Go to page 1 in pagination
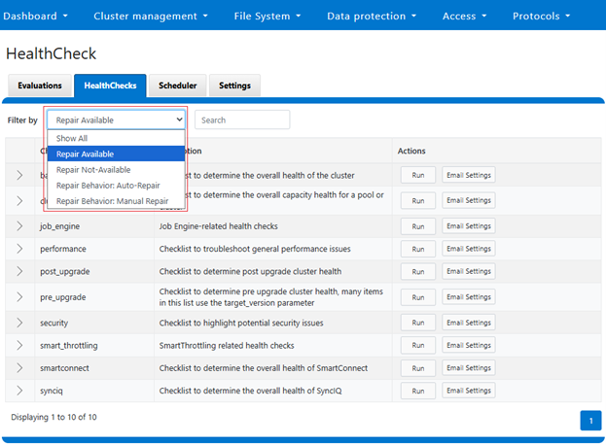Viewport: 606px width, 445px height. click(590, 420)
